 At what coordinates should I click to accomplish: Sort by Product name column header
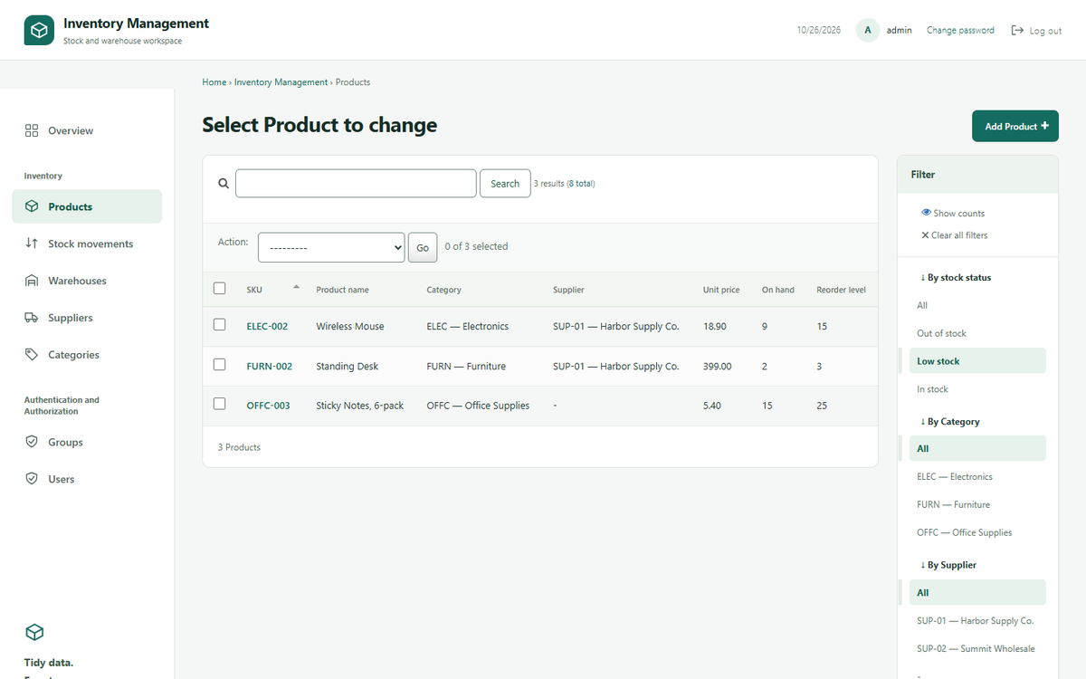(x=342, y=290)
